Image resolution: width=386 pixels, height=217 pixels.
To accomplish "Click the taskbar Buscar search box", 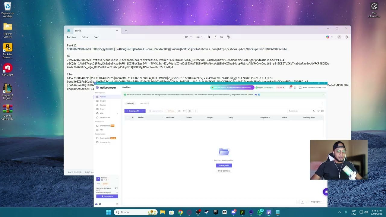I will coord(135,212).
